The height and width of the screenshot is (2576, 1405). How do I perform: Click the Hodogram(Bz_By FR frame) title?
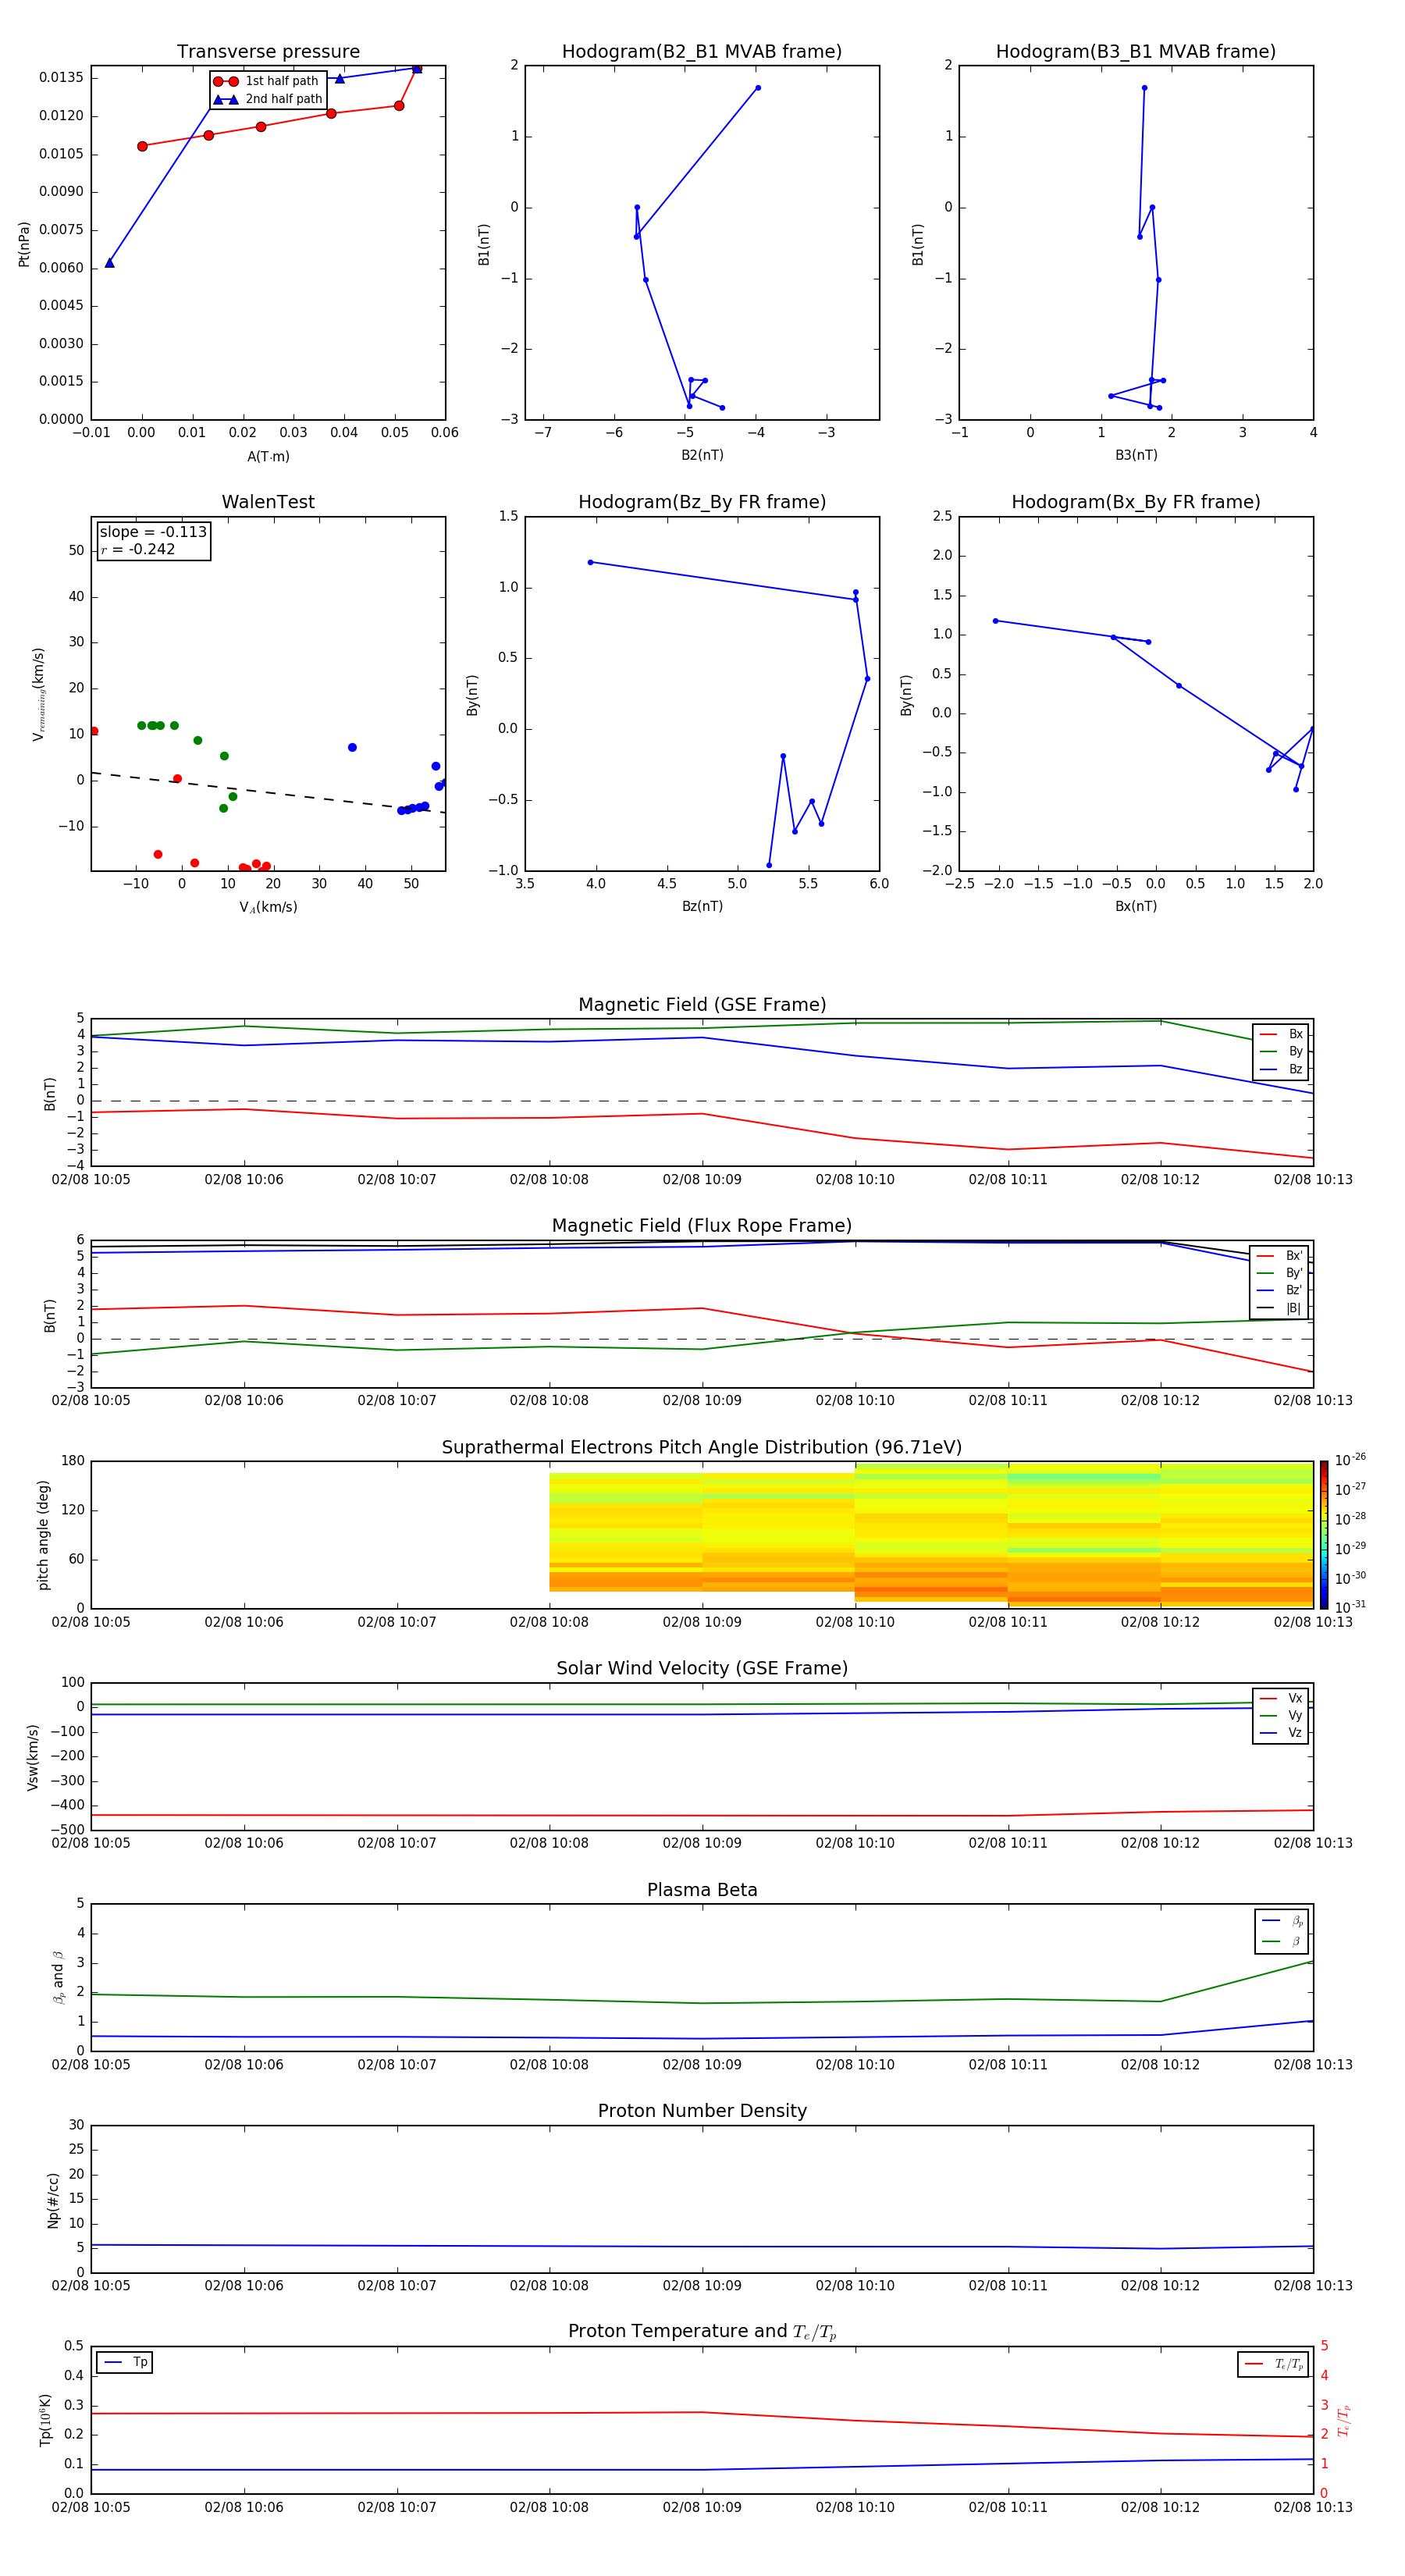tap(702, 502)
